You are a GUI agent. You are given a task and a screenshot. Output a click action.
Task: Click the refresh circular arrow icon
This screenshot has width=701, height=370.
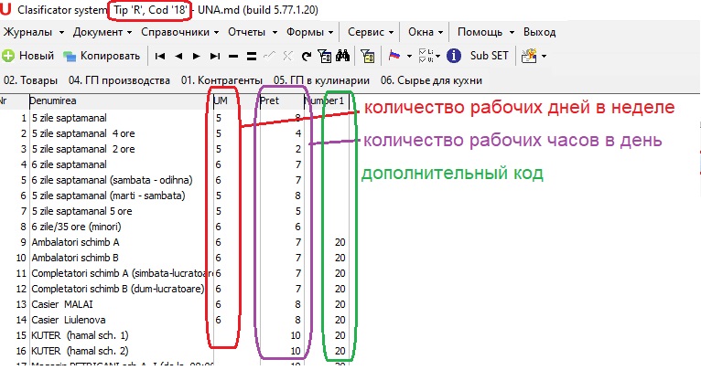click(x=307, y=57)
